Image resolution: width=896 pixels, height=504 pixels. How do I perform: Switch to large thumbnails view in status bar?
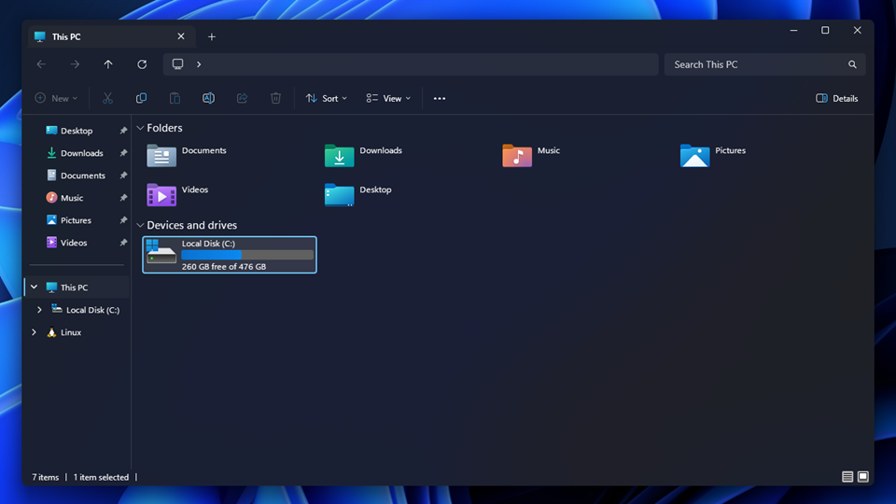pos(863,477)
